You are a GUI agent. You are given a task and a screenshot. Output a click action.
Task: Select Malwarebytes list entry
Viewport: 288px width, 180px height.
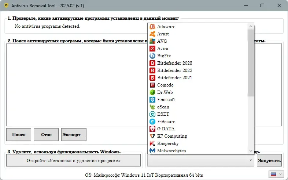coord(197,151)
